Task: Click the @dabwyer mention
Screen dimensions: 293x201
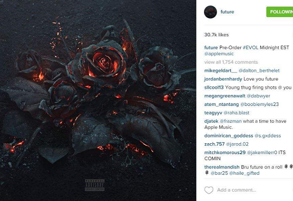Action: (x=258, y=96)
